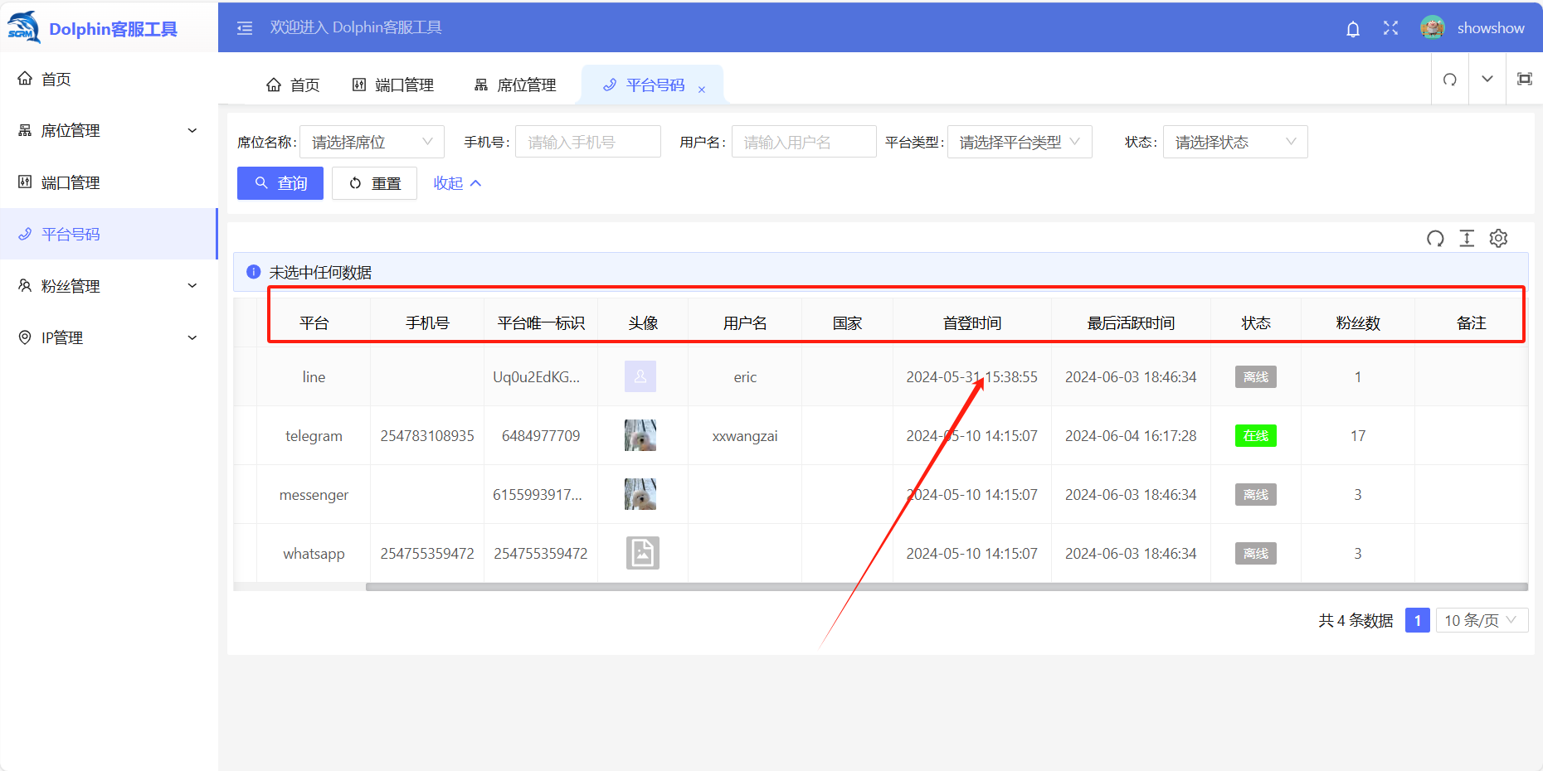
Task: Open the 状态 select dropdown
Action: pos(1234,143)
